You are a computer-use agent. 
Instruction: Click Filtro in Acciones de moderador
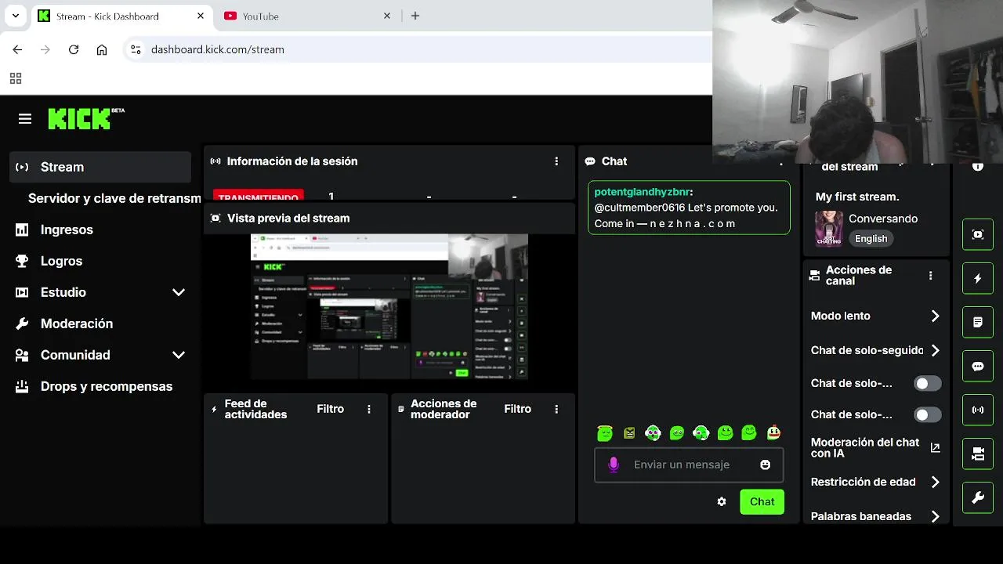coord(517,409)
